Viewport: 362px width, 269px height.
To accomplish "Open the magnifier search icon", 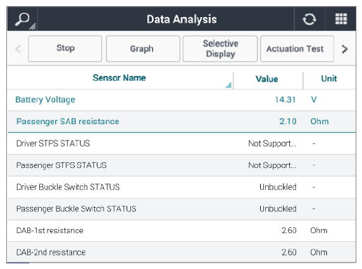I will [23, 20].
